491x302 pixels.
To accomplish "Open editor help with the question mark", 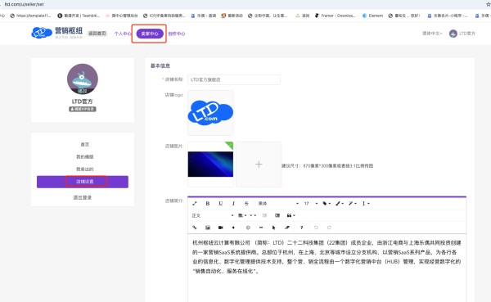I will [x=301, y=228].
